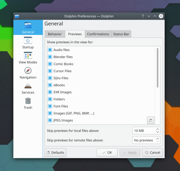This screenshot has width=180, height=171.
Task: Switch to the Behavior tab
Action: click(x=55, y=34)
